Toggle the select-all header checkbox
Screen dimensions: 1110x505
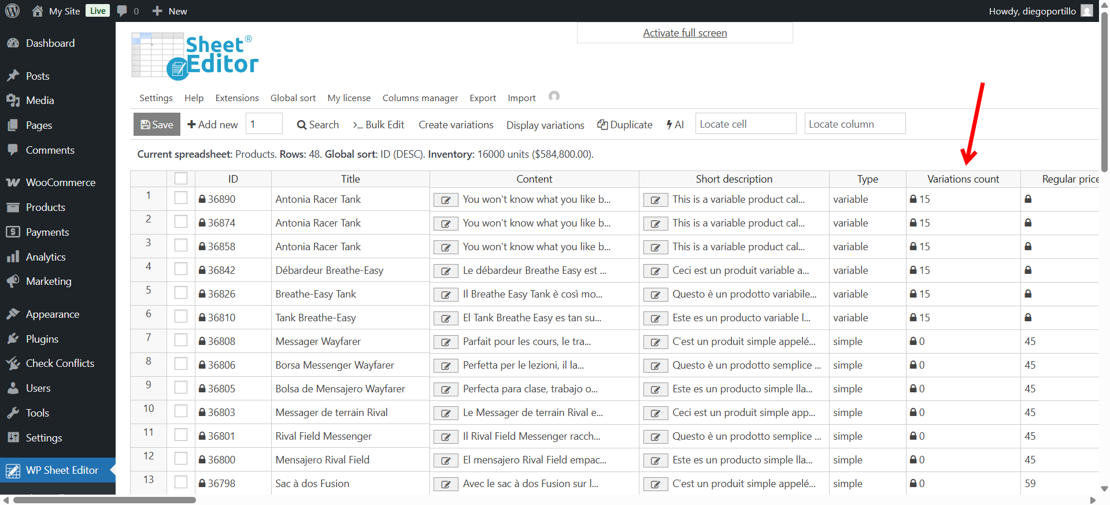[x=181, y=179]
